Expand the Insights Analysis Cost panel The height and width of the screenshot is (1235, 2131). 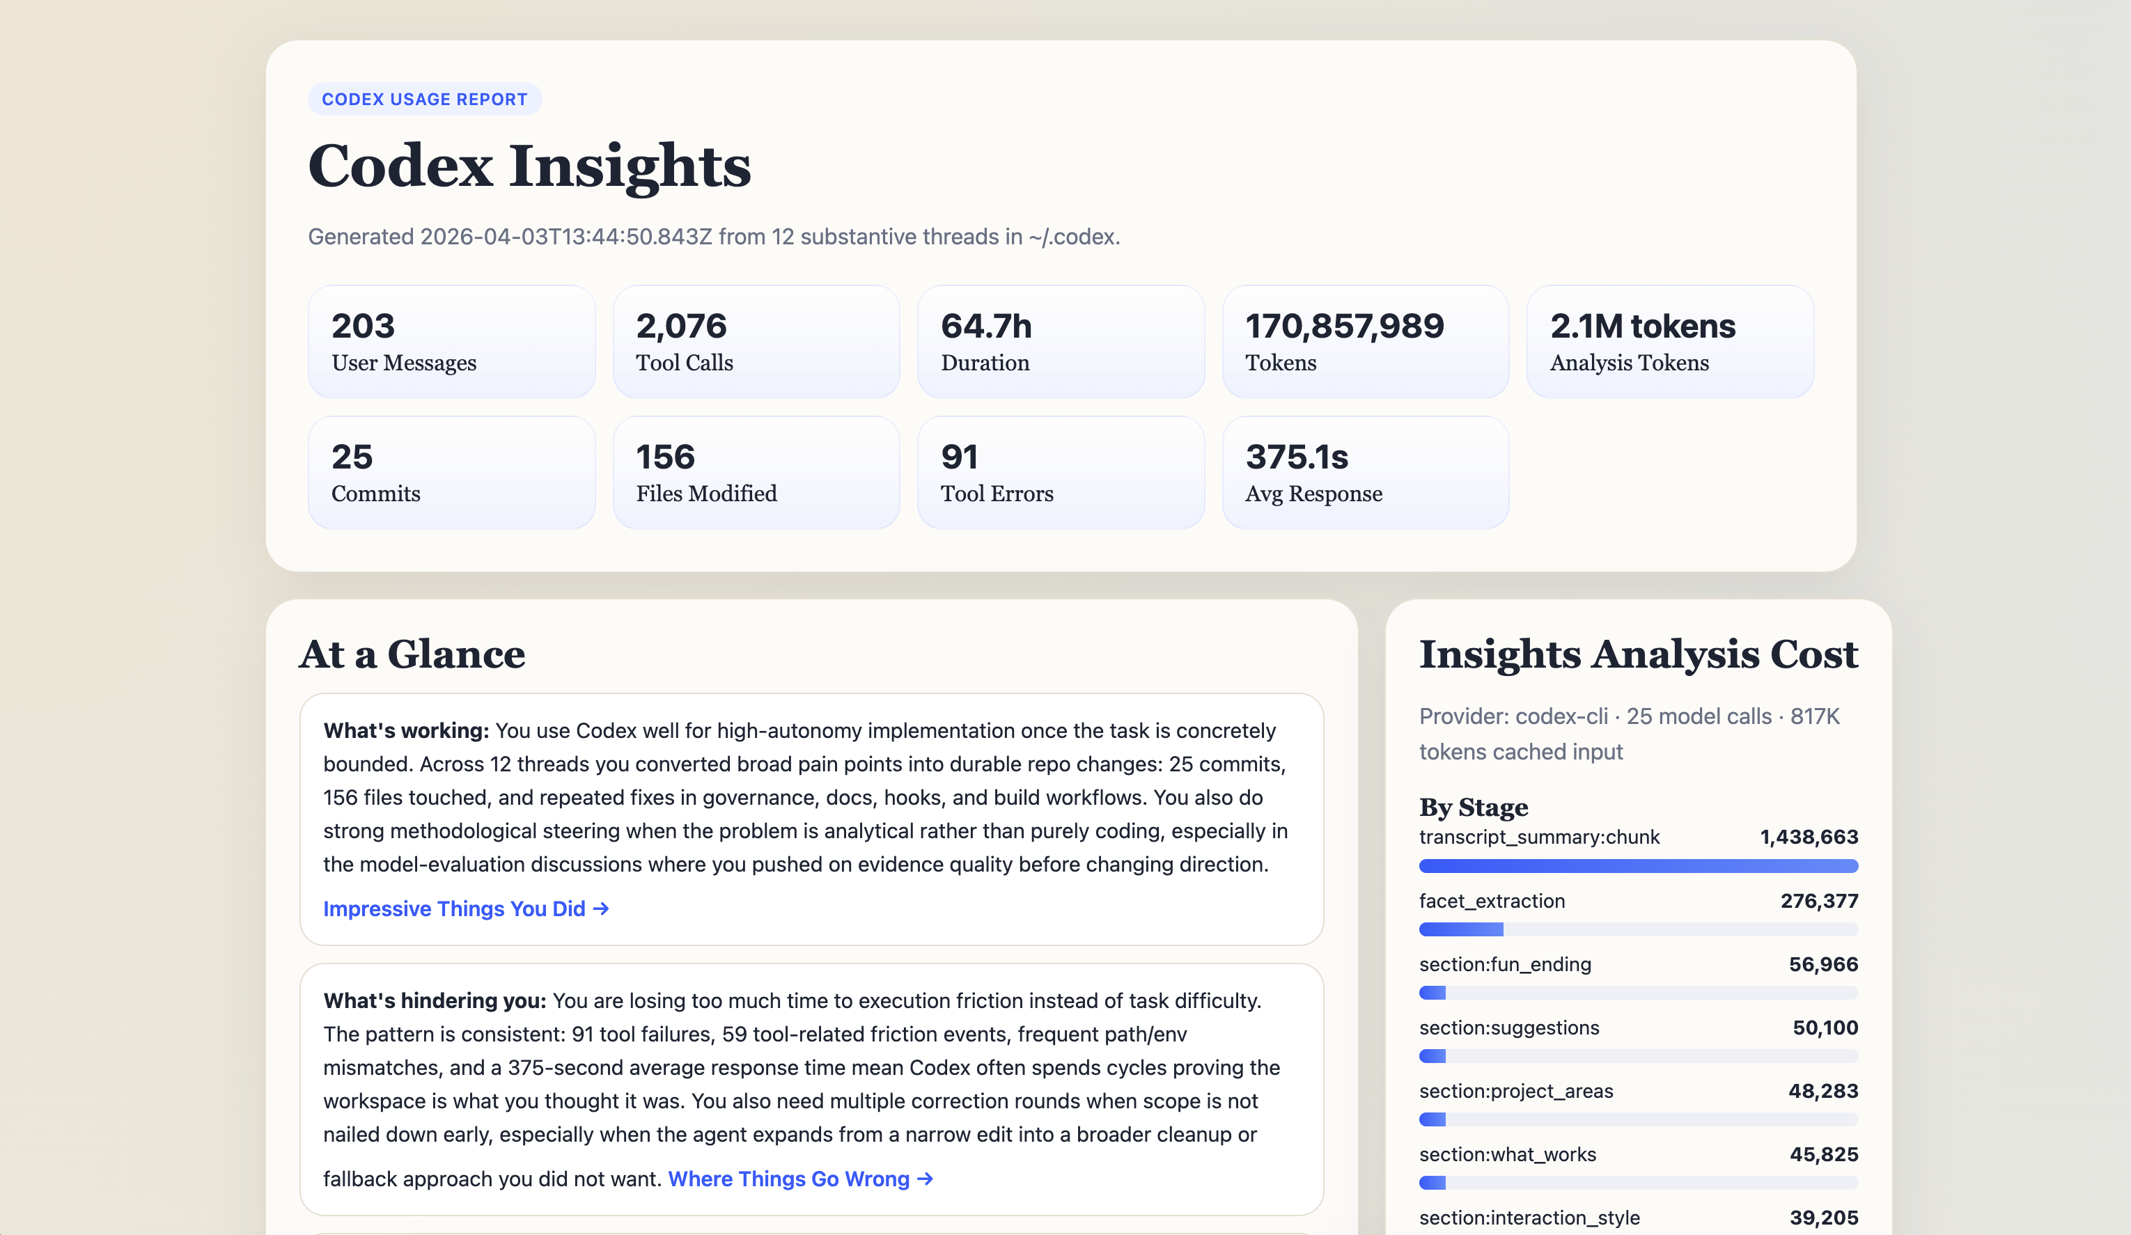click(1638, 654)
